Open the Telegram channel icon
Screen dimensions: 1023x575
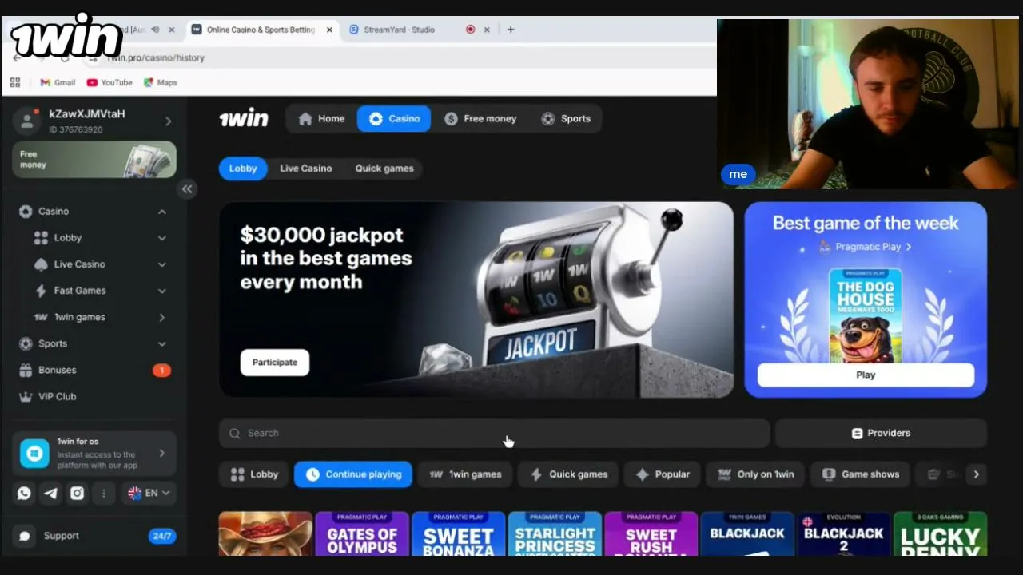[50, 494]
